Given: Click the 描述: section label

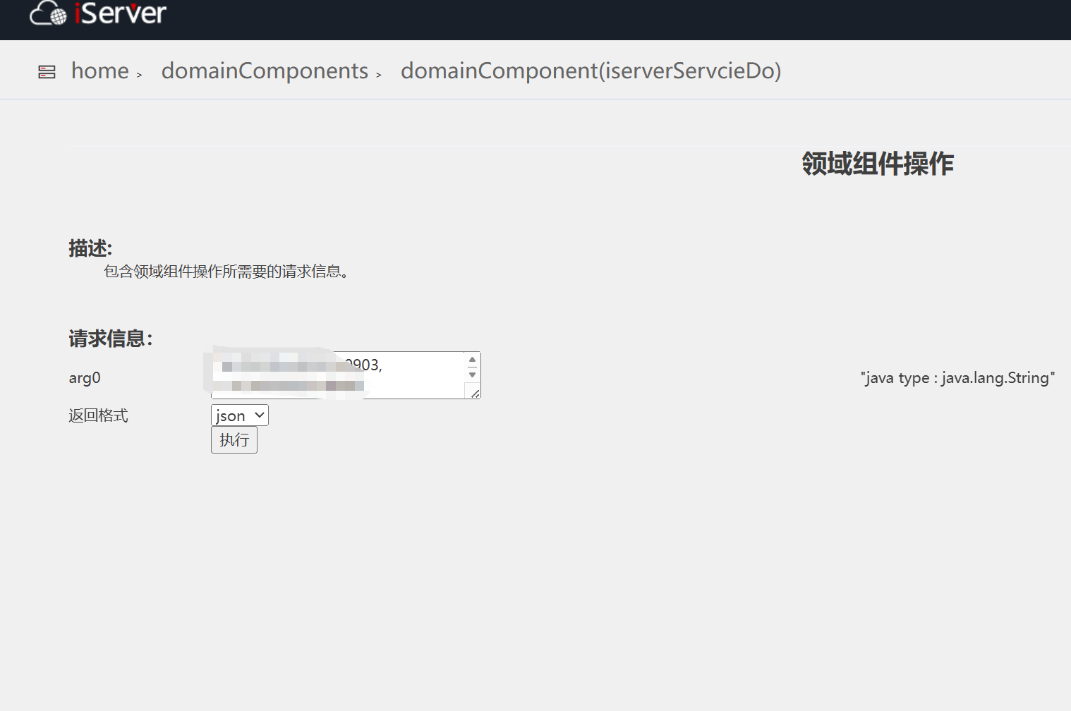Looking at the screenshot, I should pyautogui.click(x=90, y=248).
